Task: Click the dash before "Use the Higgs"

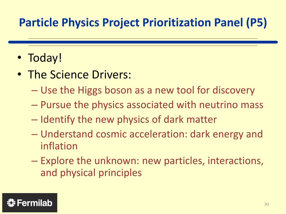Action: (x=34, y=91)
